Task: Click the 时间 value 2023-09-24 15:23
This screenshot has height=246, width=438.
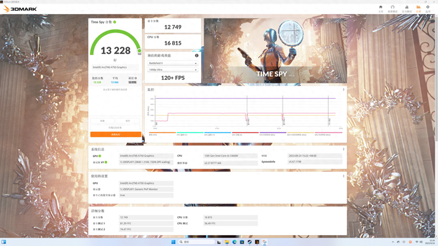Action: [315, 156]
